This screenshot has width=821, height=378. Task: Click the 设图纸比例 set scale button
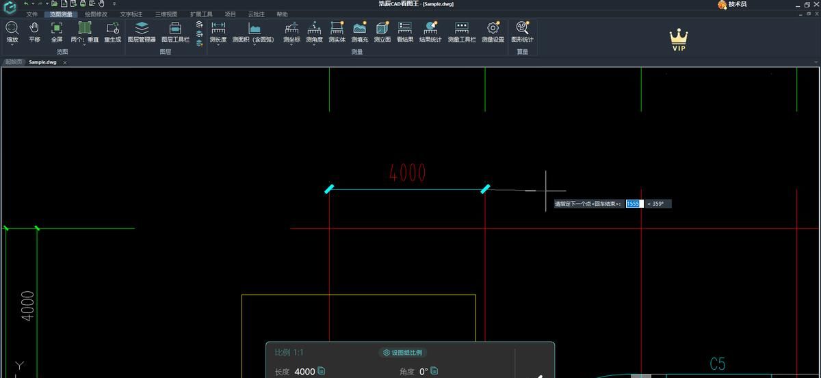(403, 353)
